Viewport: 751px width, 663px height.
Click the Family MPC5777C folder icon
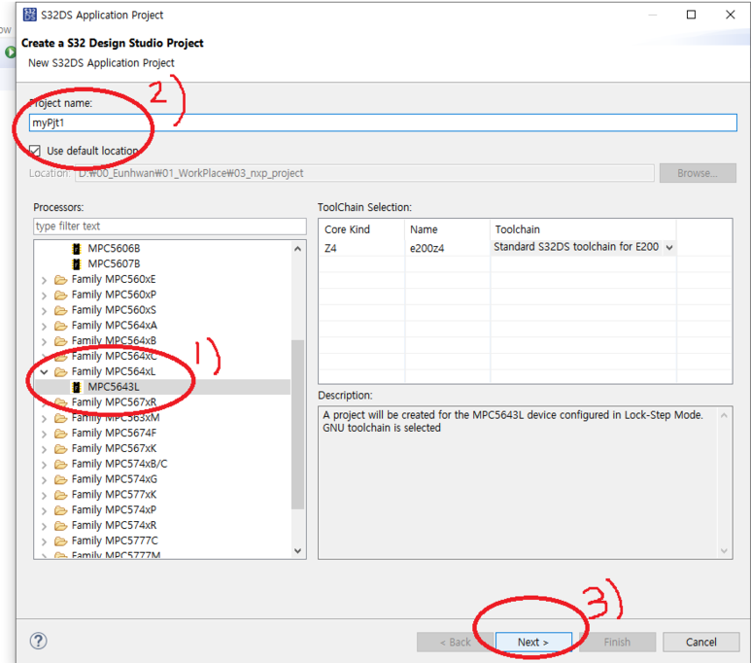click(60, 541)
